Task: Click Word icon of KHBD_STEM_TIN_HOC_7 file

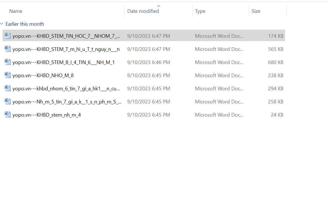Action: pos(8,36)
